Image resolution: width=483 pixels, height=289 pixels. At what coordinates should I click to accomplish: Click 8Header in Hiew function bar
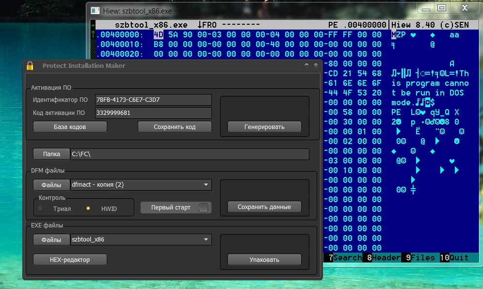coord(383,257)
